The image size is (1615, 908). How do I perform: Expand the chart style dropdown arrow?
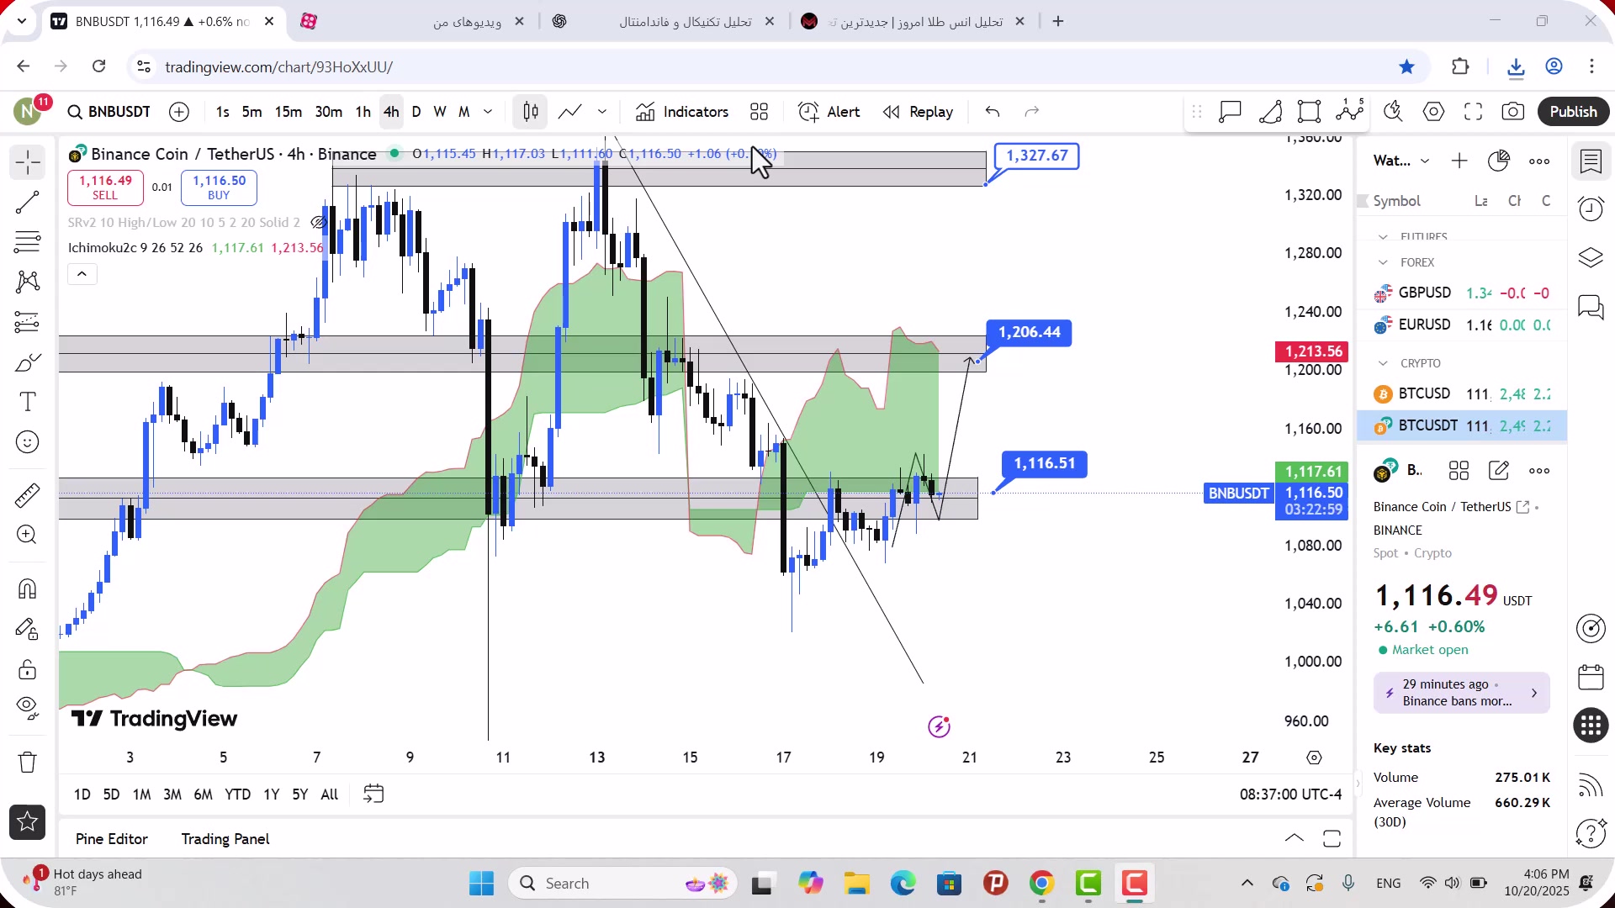602,112
